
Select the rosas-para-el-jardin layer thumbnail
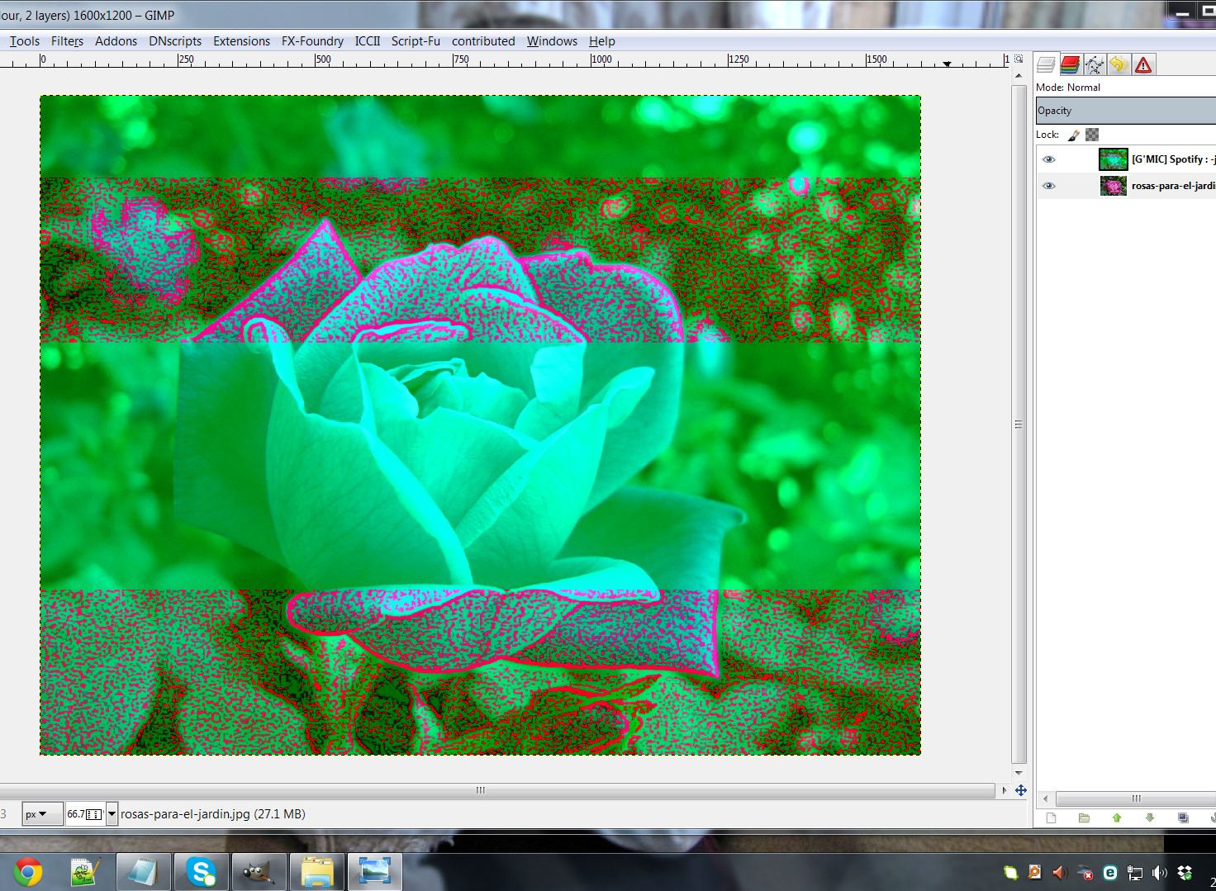[1114, 186]
